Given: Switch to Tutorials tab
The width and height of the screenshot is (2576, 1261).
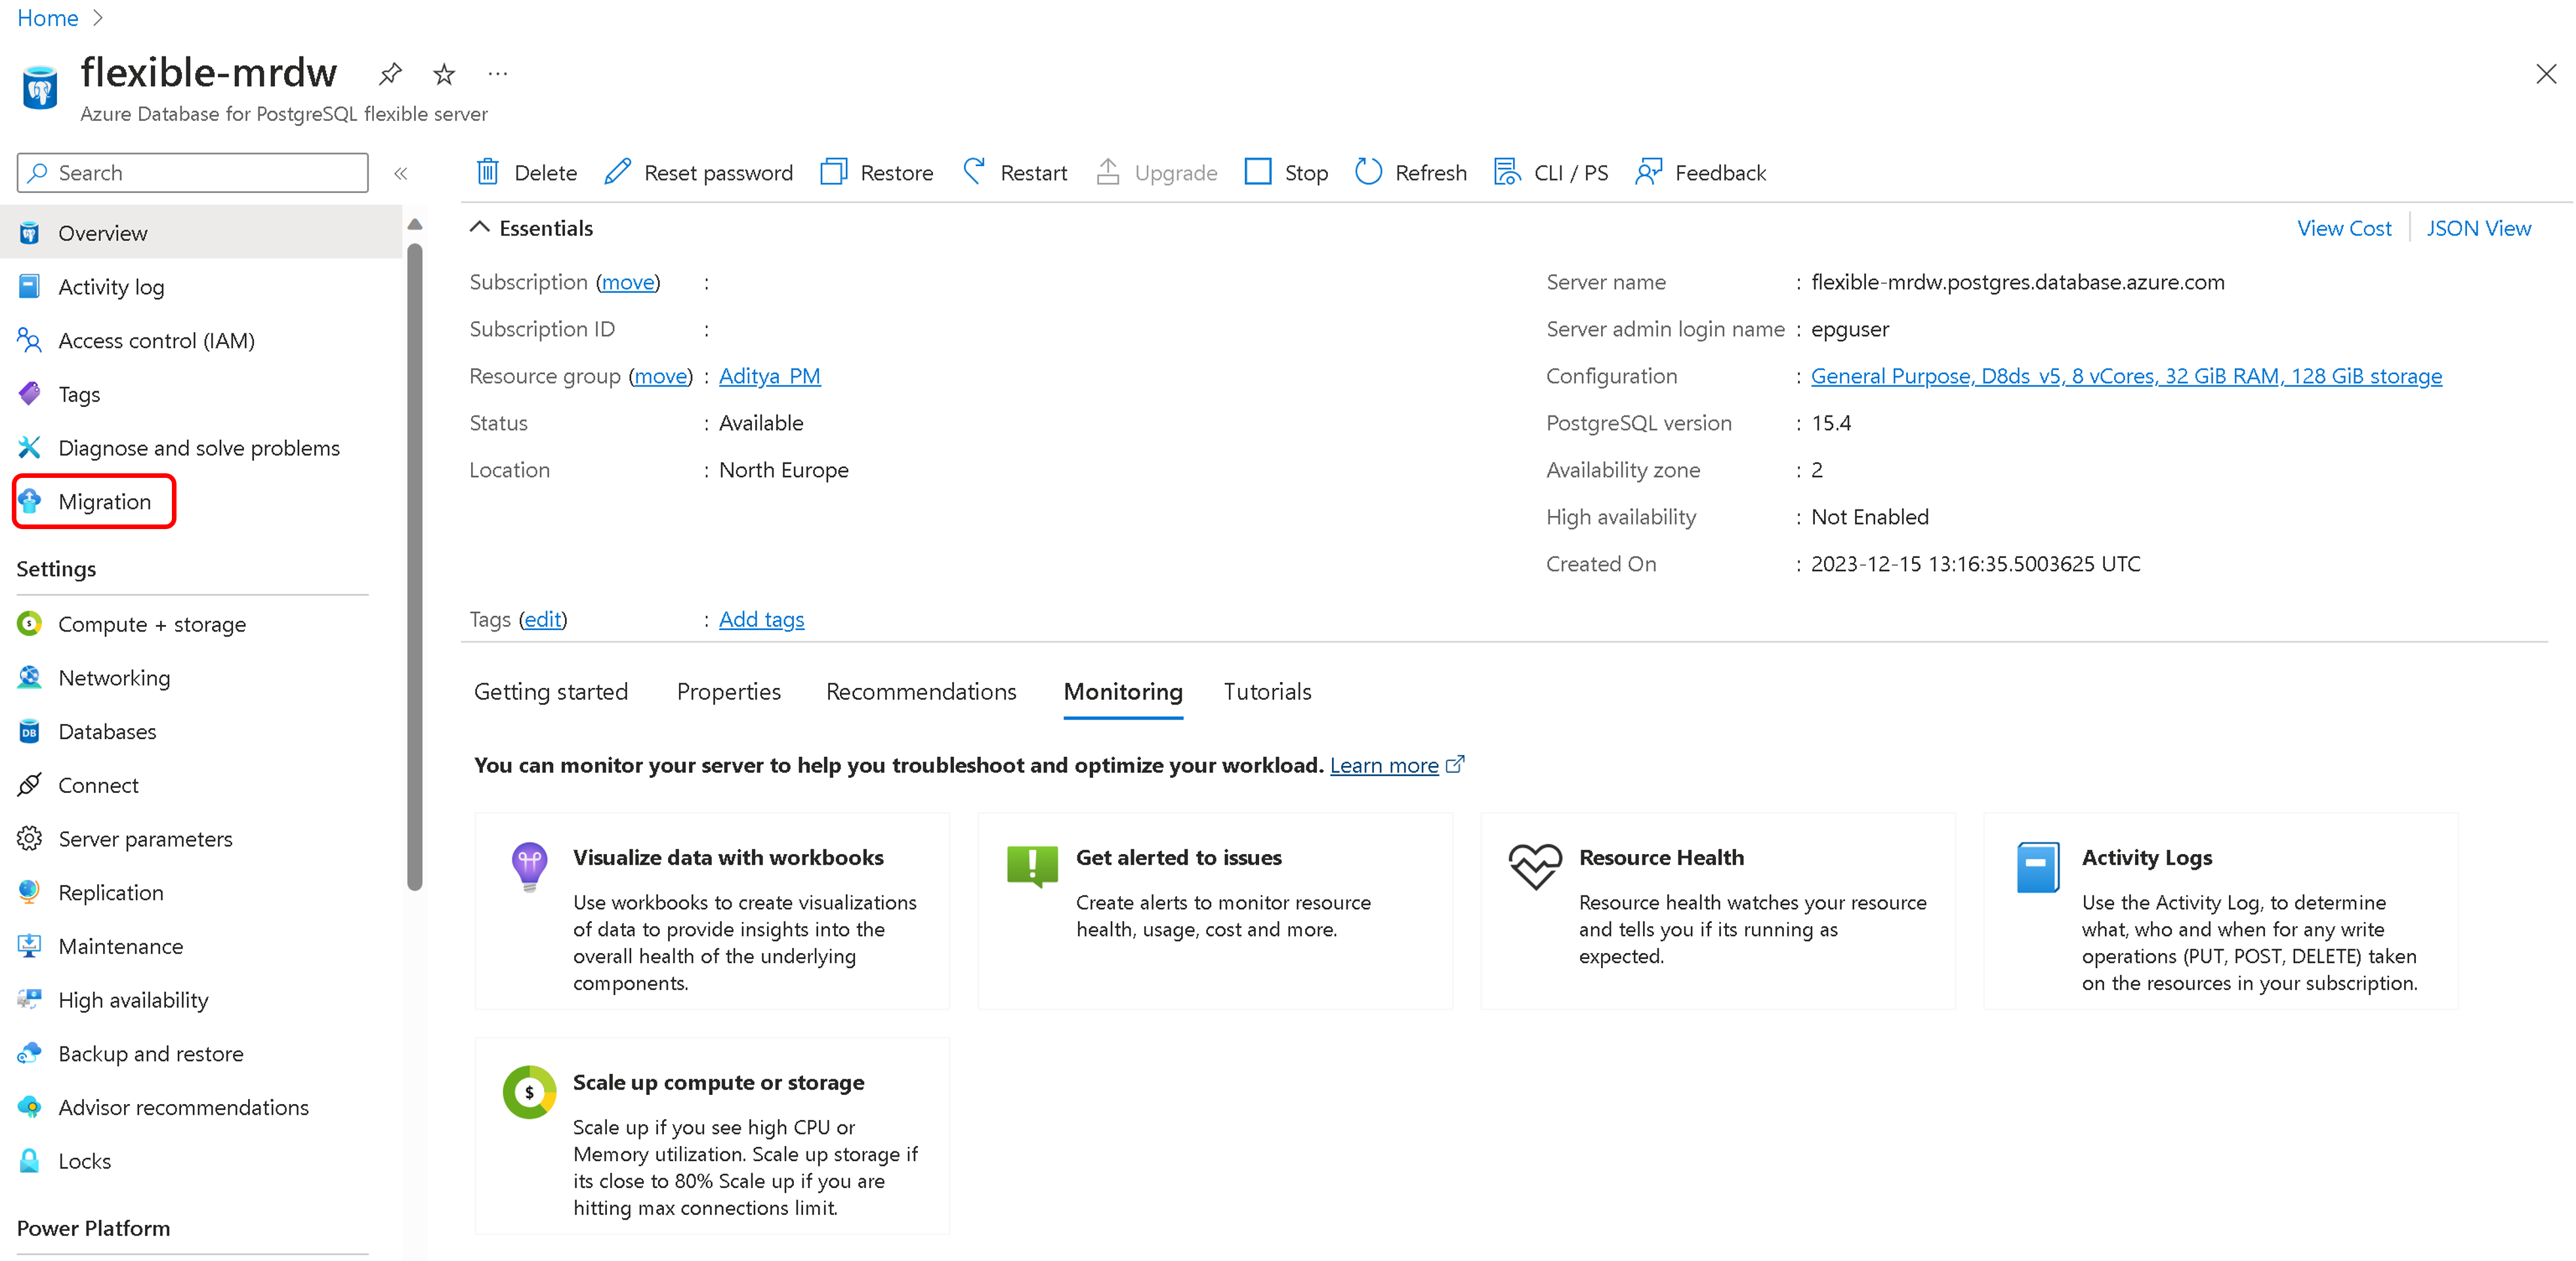Looking at the screenshot, I should tap(1267, 692).
